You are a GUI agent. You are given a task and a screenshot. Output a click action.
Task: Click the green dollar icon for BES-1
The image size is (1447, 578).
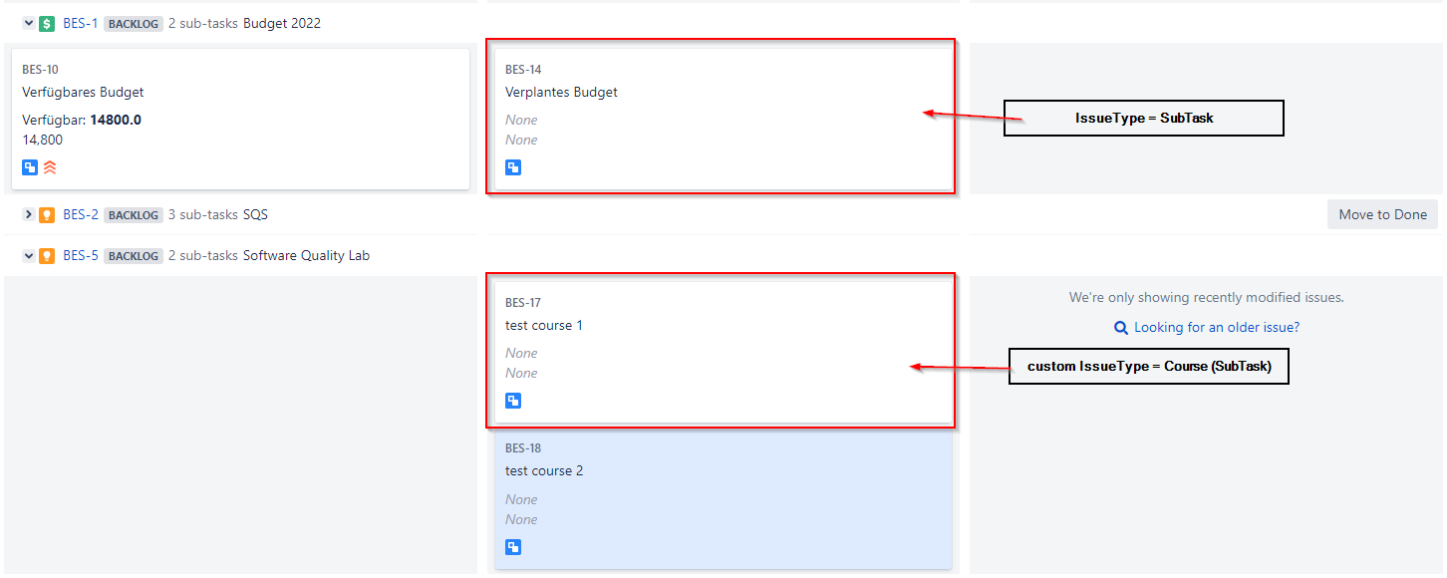47,23
